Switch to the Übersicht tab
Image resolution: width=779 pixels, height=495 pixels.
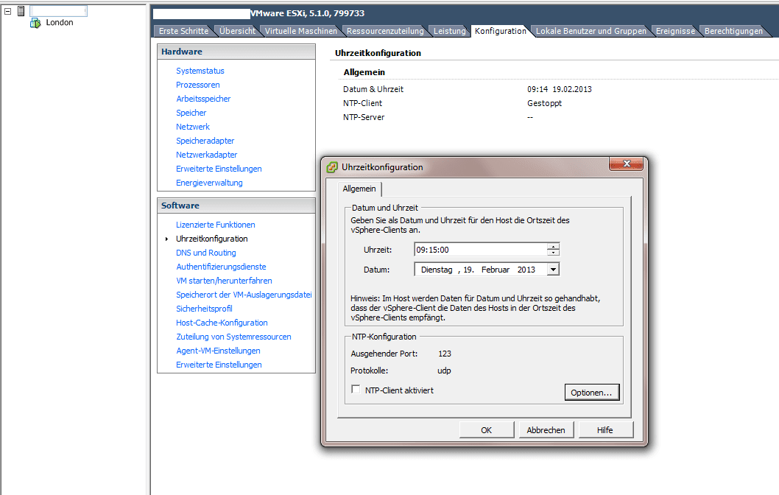pyautogui.click(x=238, y=31)
